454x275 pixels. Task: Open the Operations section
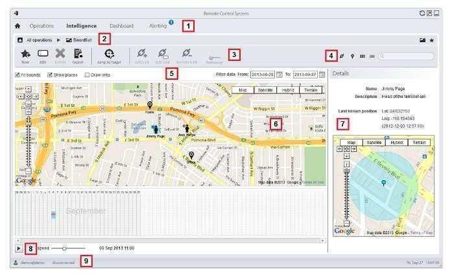click(42, 26)
